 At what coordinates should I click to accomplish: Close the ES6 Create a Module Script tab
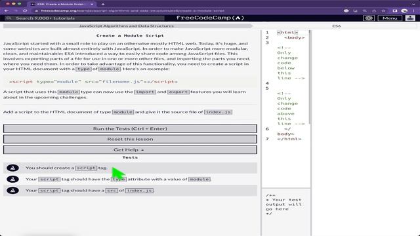92,4
